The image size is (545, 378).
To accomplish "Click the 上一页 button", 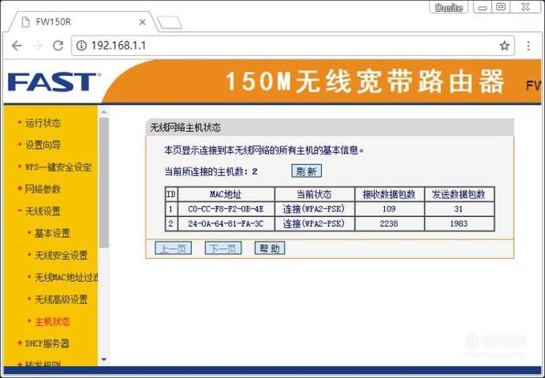I will pyautogui.click(x=173, y=248).
